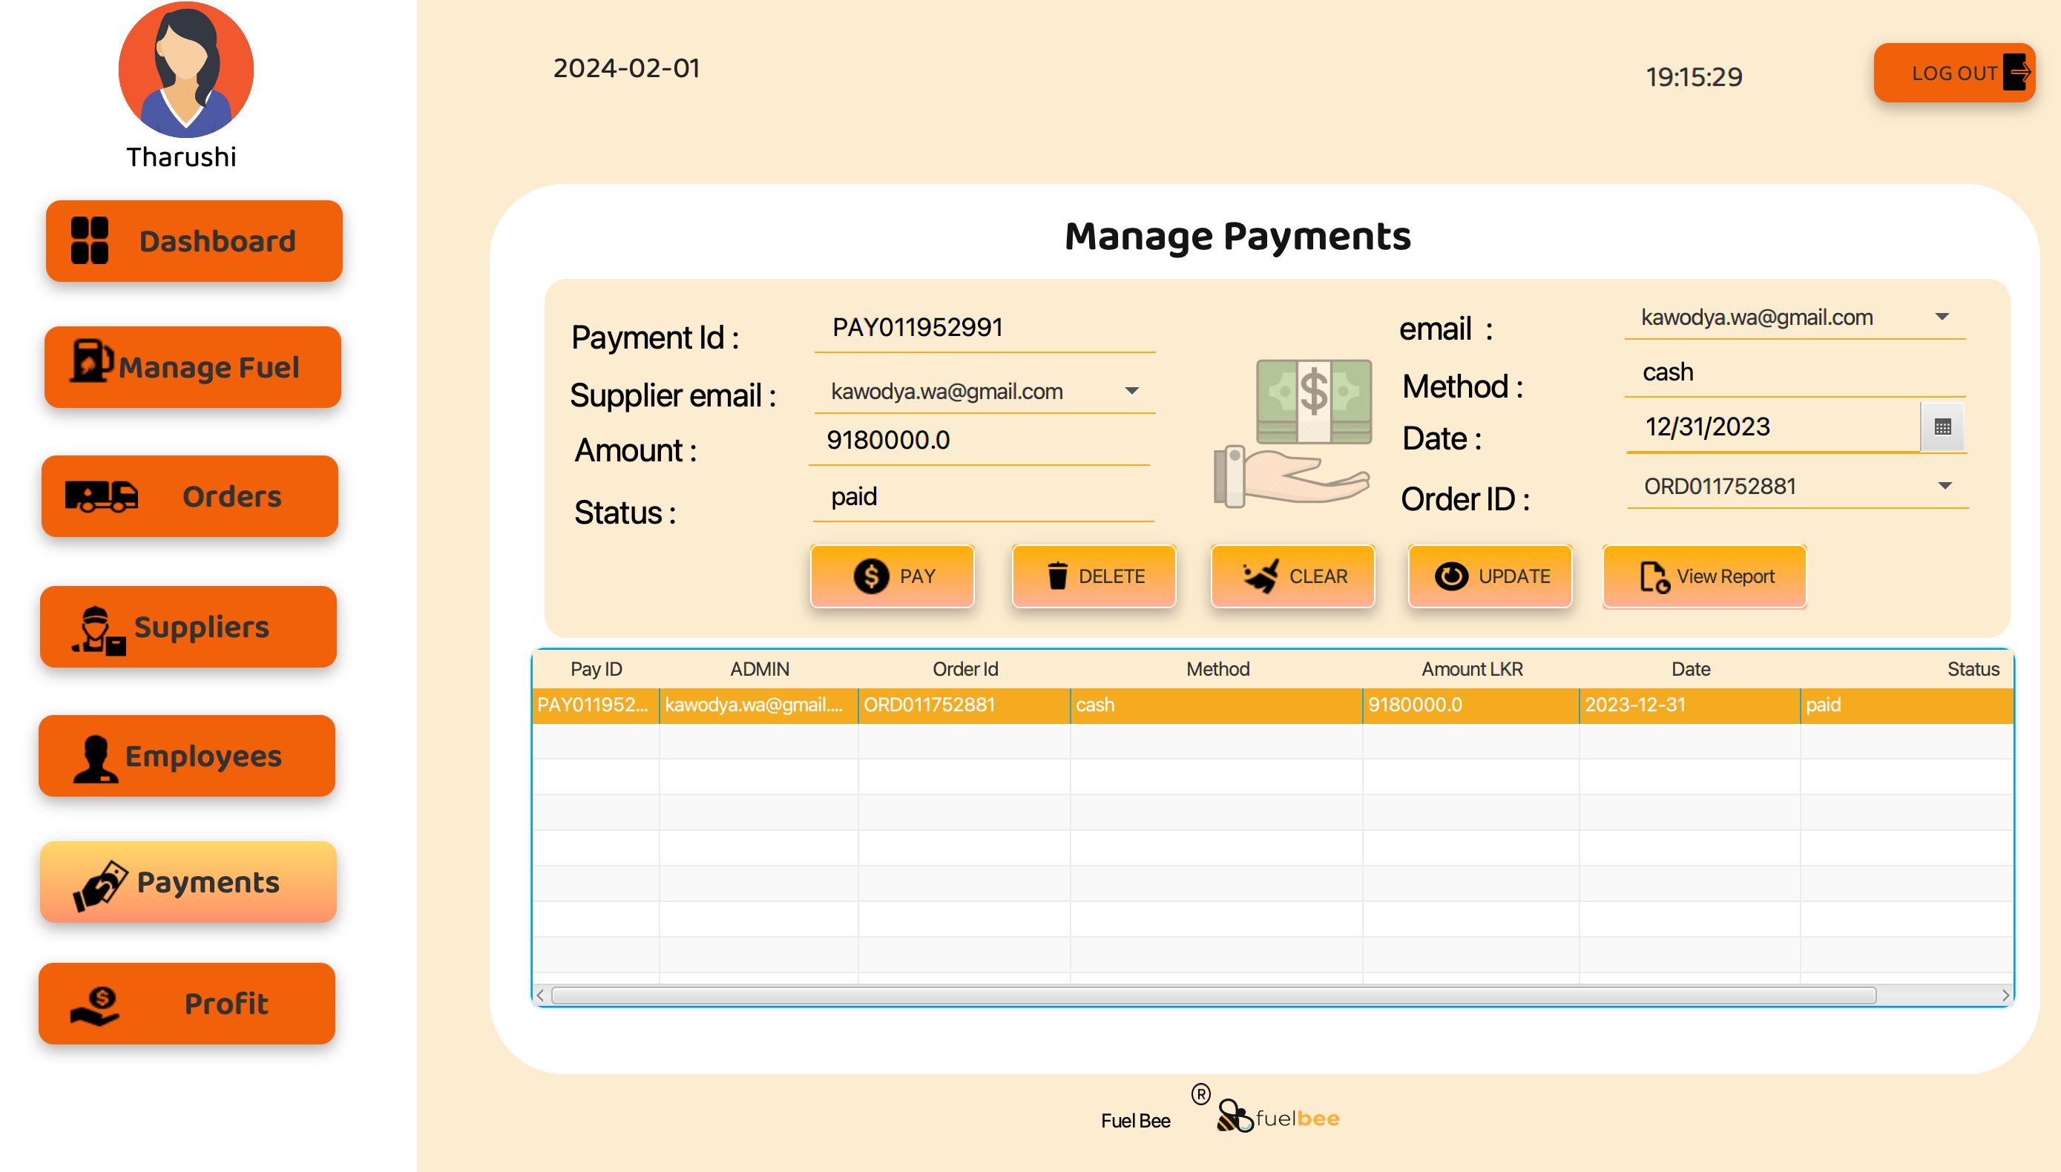
Task: Click the Payments hand-with-cash icon
Action: [x=100, y=886]
